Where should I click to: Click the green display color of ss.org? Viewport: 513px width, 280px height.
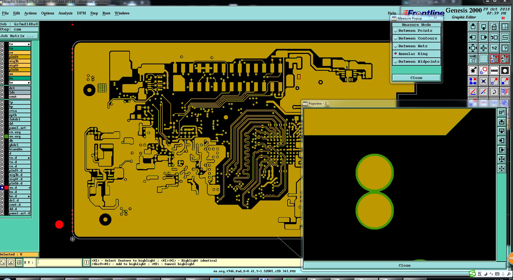point(6,136)
